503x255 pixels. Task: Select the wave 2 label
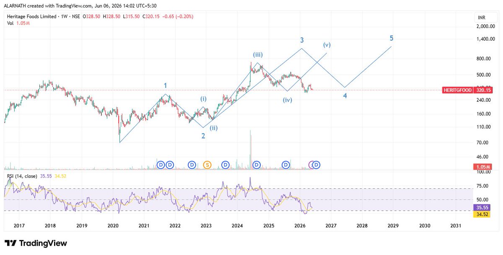203,136
